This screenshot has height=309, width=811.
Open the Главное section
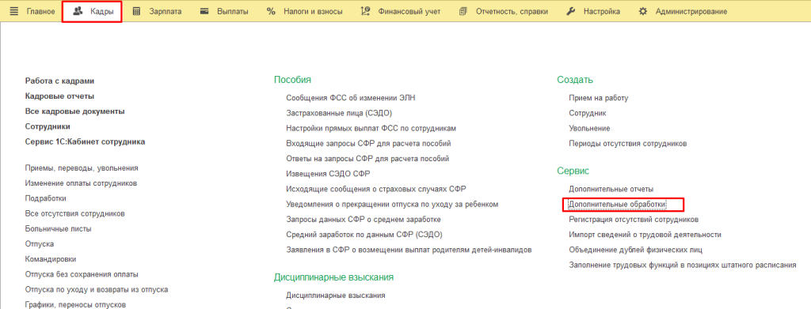(x=41, y=11)
